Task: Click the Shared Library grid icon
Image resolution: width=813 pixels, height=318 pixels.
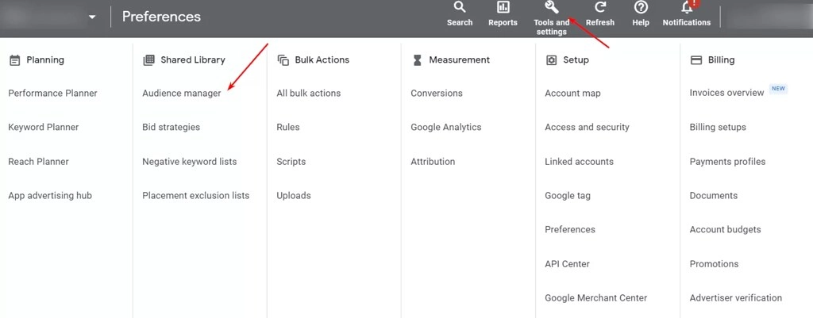Action: [x=148, y=60]
